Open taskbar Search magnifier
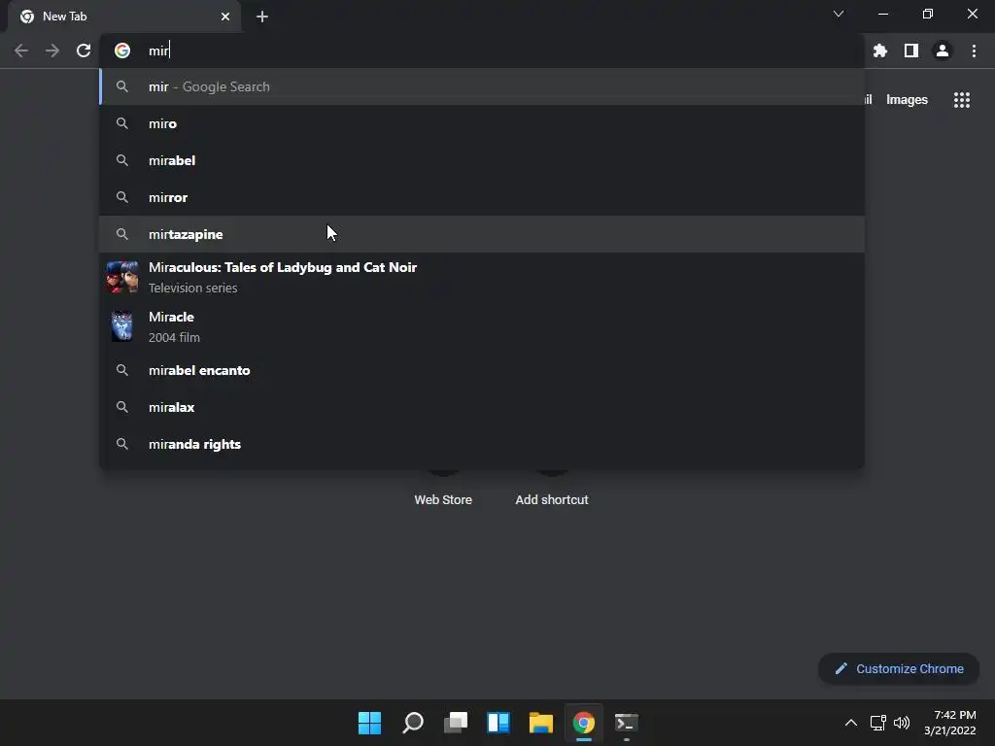The height and width of the screenshot is (746, 995). pos(413,723)
